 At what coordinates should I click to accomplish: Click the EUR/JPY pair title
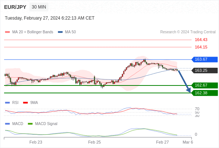[15, 7]
